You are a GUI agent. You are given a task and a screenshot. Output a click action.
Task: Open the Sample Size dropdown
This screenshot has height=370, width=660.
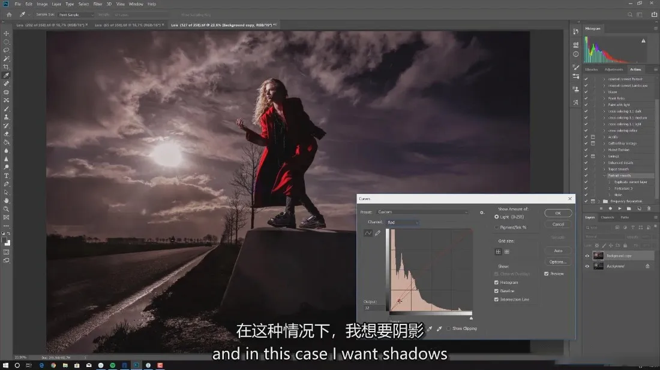(x=76, y=15)
